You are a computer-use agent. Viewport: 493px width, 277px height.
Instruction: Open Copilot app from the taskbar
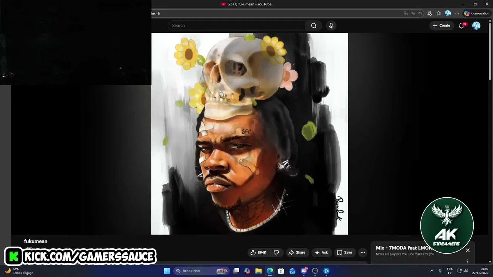247,271
